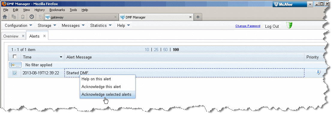Click the Firefox home icon
332x114 pixels.
(x=5, y=17)
